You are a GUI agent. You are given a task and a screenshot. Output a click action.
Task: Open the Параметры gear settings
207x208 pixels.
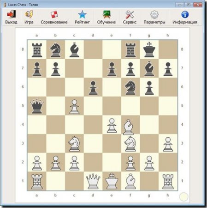pos(154,17)
